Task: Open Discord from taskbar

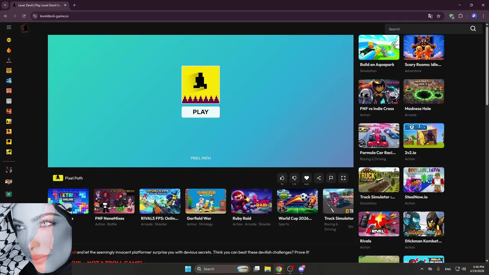Action: 301,269
